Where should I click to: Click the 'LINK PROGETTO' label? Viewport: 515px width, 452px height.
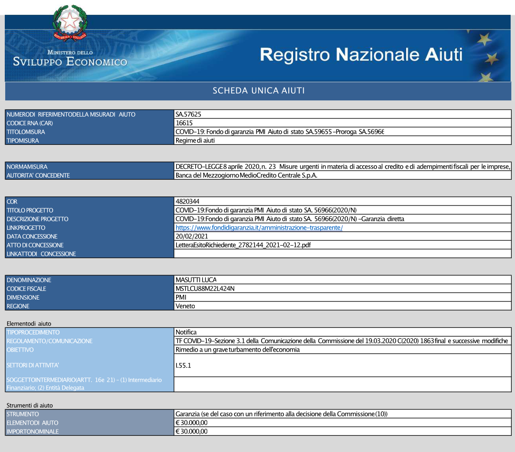(26, 227)
